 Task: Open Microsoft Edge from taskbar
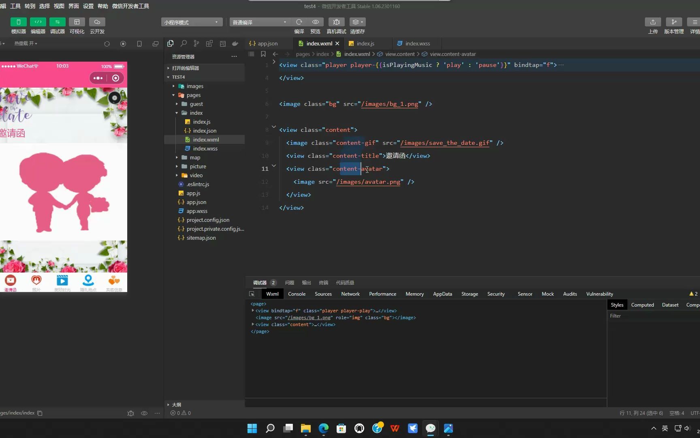(x=324, y=428)
